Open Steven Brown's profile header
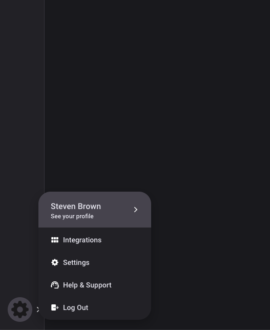 (x=95, y=210)
